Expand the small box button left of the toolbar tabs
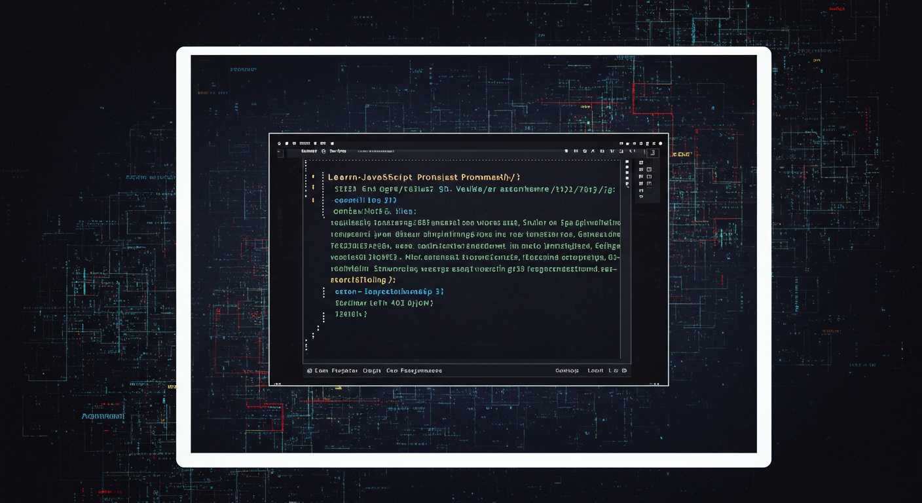922x503 pixels. click(x=280, y=153)
